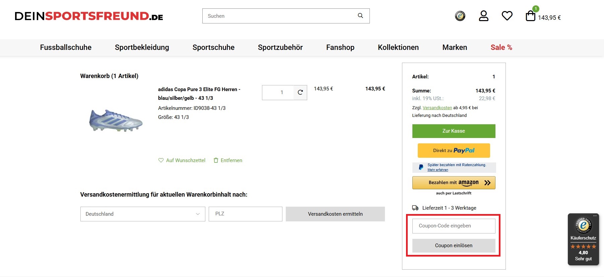Open the Kollektionen menu
Viewport: 604px width, 277px height.
click(x=398, y=48)
